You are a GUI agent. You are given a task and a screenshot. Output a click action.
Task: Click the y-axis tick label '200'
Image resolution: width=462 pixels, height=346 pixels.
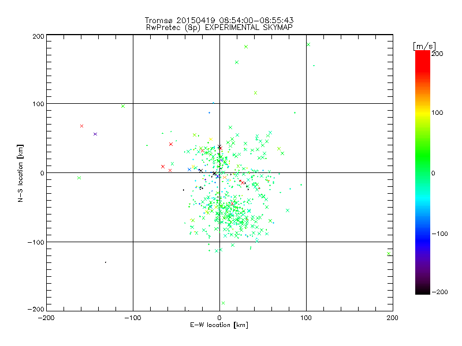click(38, 36)
